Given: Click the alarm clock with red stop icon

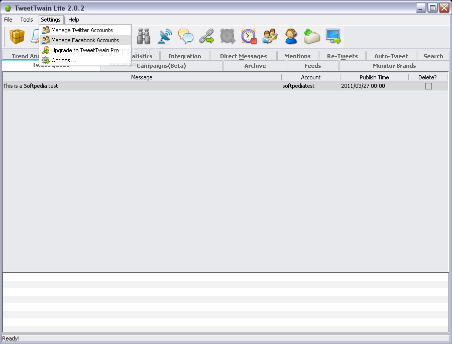Looking at the screenshot, I should click(x=249, y=36).
